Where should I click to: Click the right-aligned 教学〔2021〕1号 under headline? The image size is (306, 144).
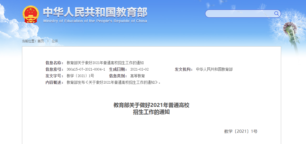coord(241,131)
